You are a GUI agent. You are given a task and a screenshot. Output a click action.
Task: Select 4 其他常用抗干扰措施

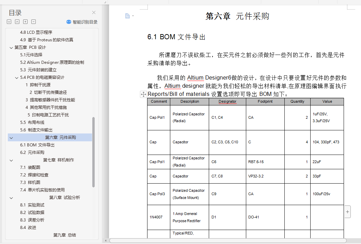pos(46,107)
